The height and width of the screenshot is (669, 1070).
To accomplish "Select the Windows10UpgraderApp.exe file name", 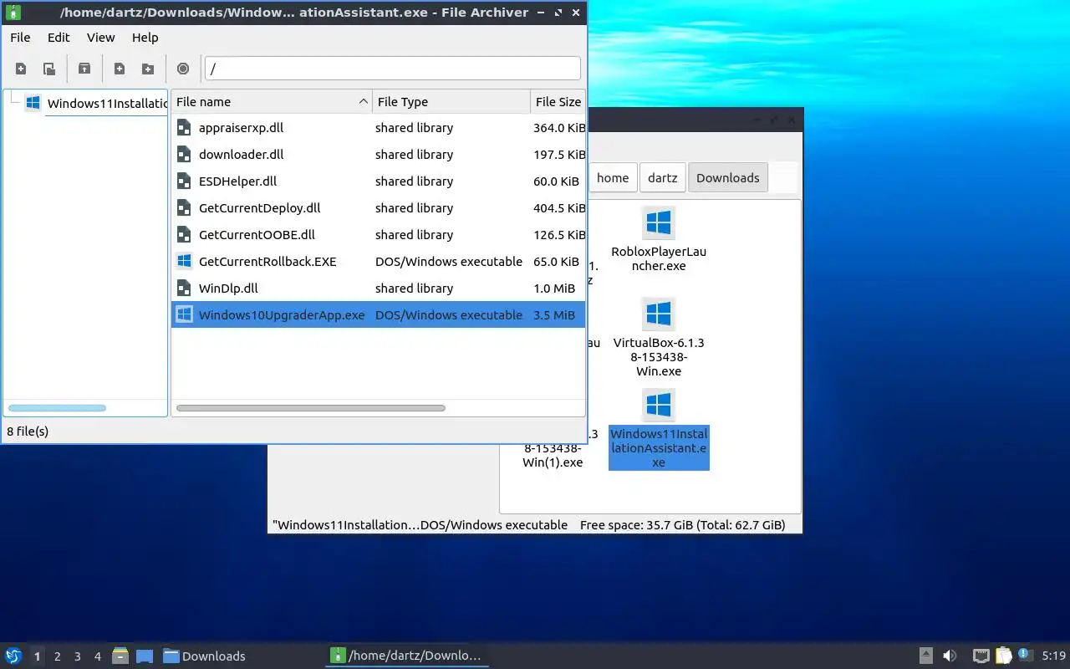I will [x=282, y=315].
